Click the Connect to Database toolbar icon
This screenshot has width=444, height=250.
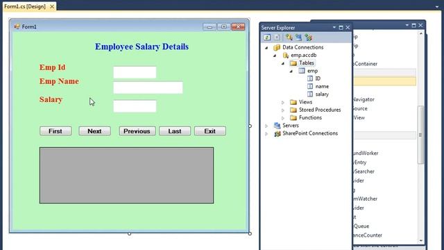pyautogui.click(x=289, y=37)
